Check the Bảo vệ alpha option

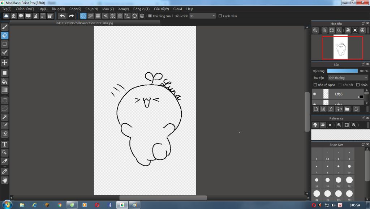(x=315, y=85)
